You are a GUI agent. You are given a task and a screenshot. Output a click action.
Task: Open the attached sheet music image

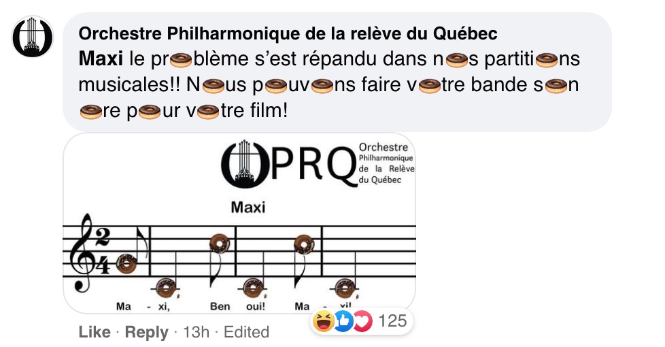point(239,224)
